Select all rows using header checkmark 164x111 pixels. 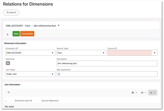click(x=6, y=101)
